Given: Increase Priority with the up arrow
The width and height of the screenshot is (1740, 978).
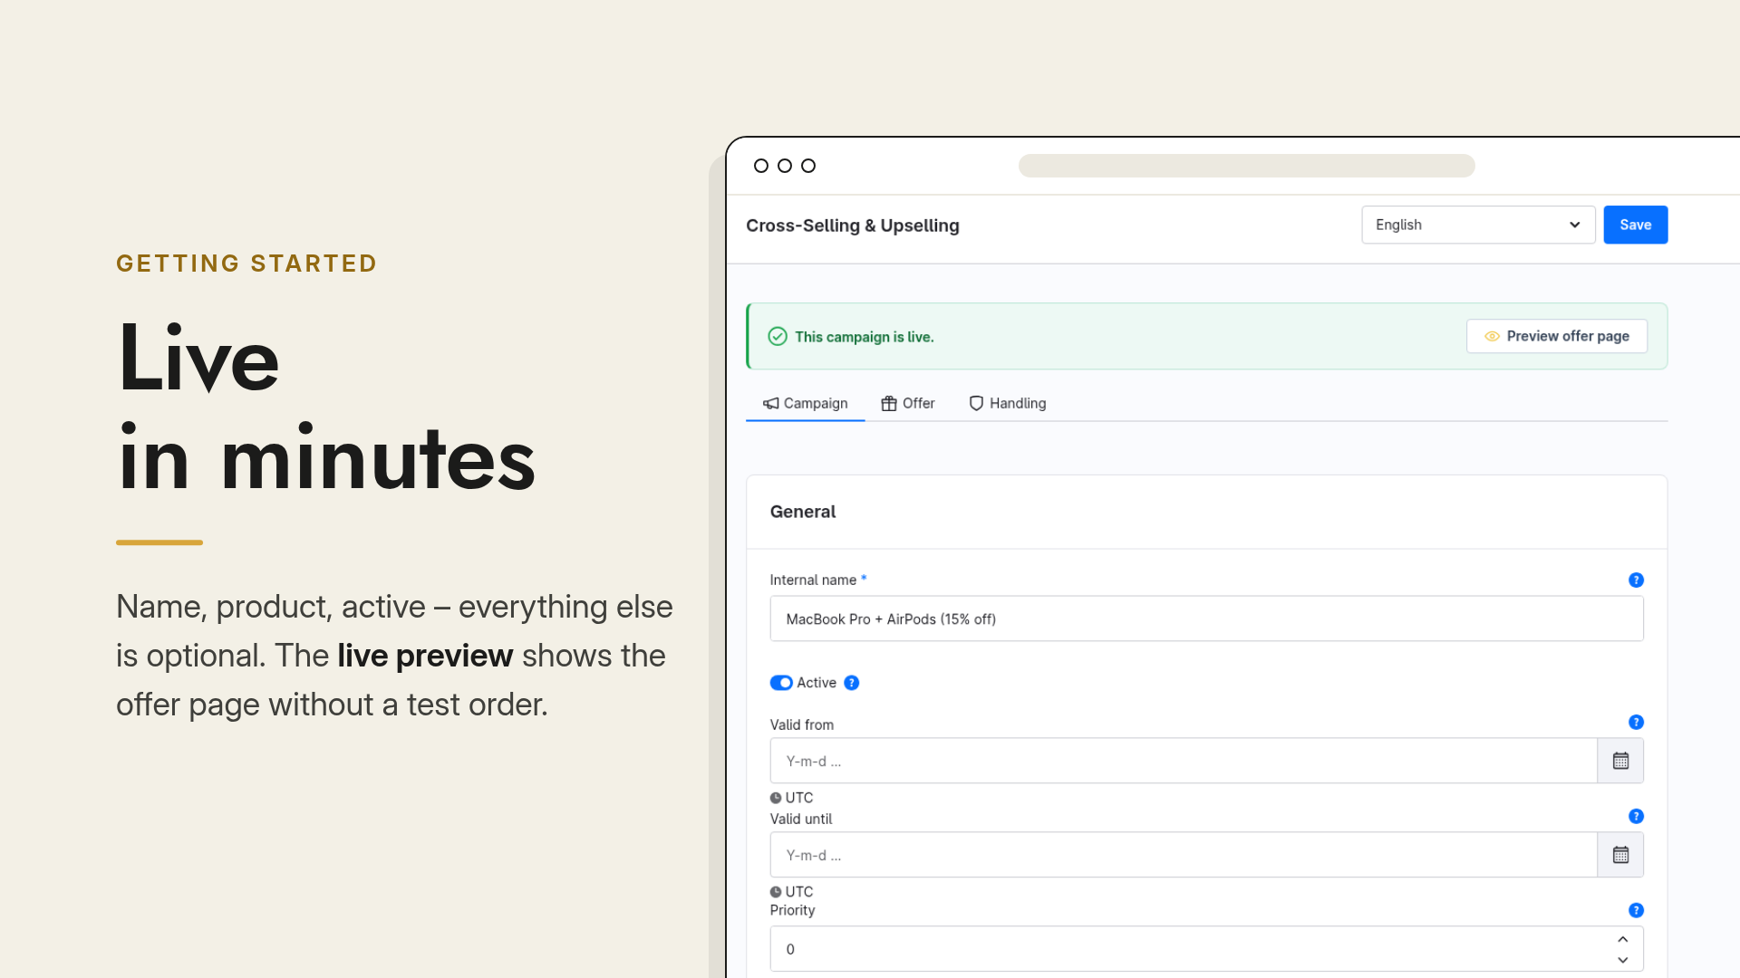Looking at the screenshot, I should click(1622, 939).
